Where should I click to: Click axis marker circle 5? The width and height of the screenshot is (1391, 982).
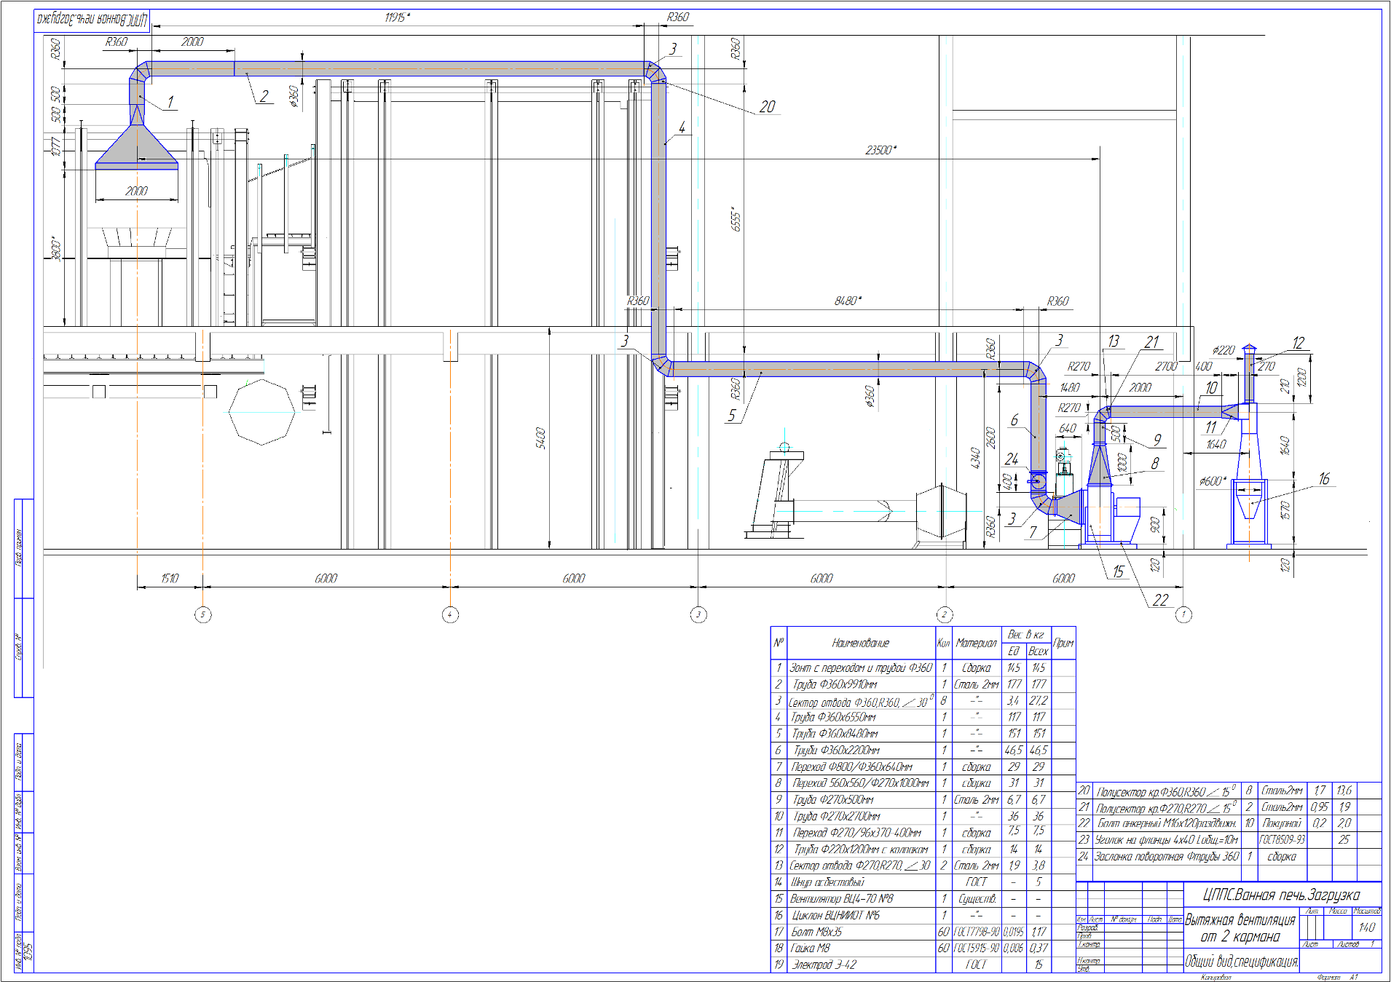click(x=203, y=614)
